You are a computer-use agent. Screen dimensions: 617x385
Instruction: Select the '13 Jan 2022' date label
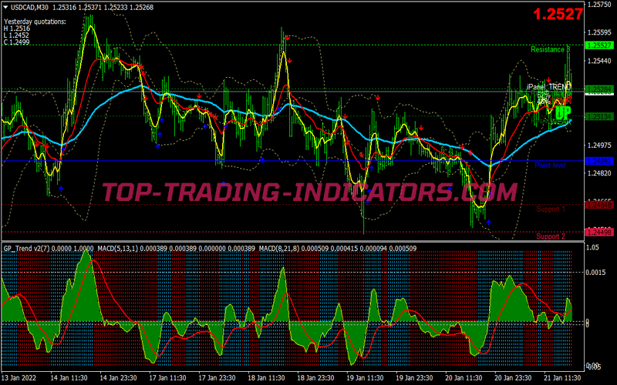point(19,378)
